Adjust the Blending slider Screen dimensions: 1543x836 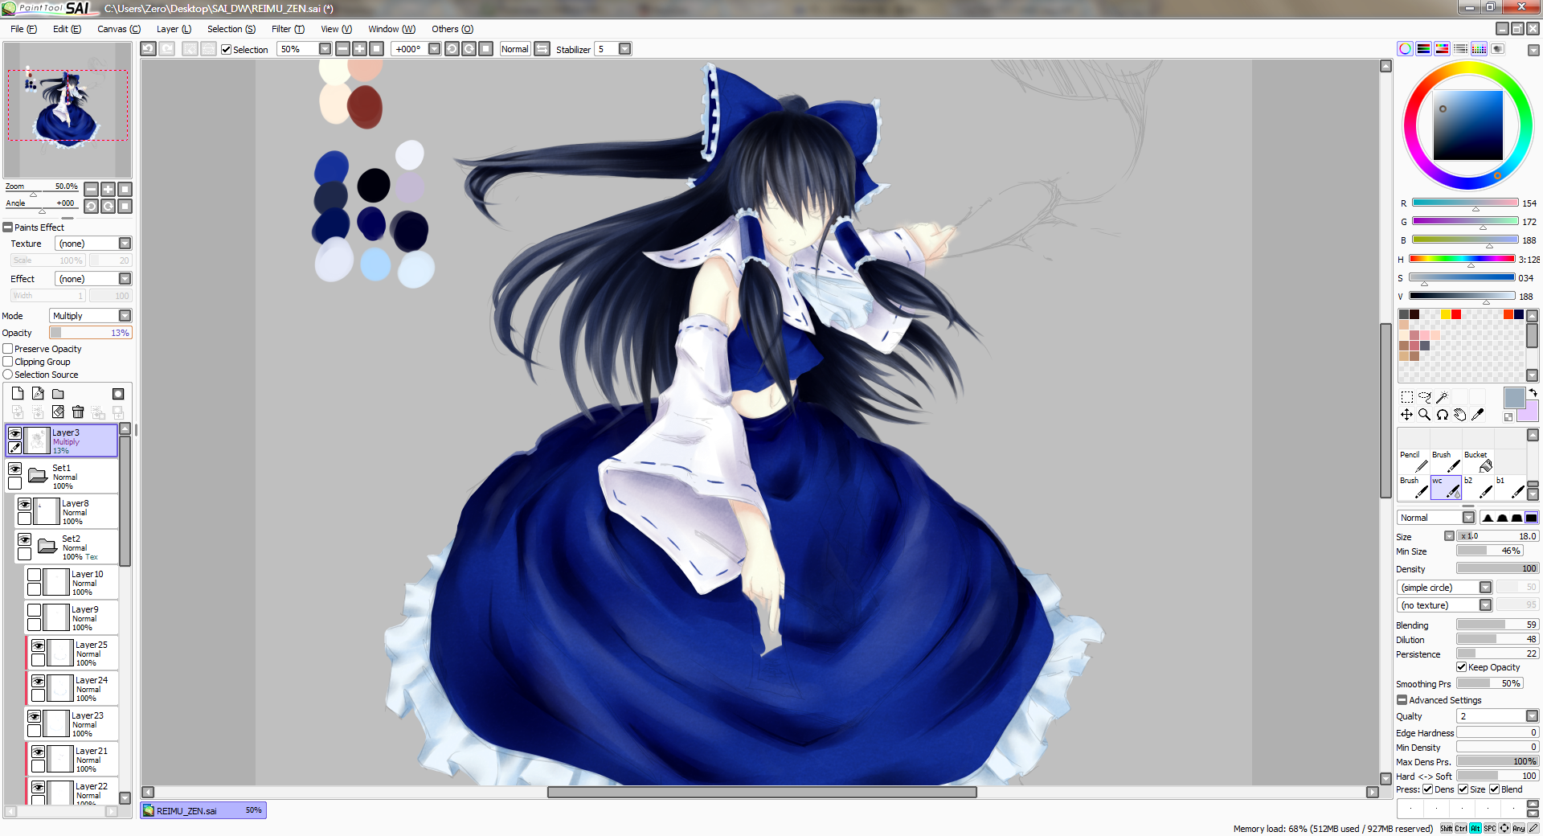[1497, 625]
